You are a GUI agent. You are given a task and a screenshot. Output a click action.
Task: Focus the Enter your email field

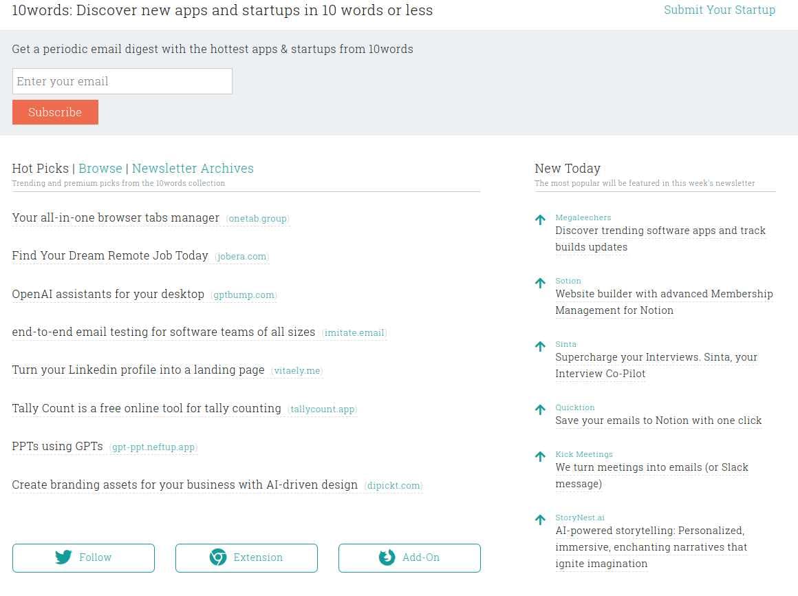[x=122, y=81]
